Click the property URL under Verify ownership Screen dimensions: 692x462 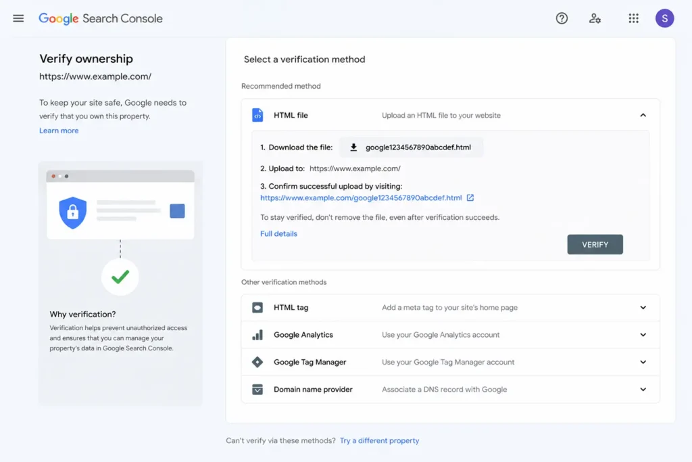95,76
